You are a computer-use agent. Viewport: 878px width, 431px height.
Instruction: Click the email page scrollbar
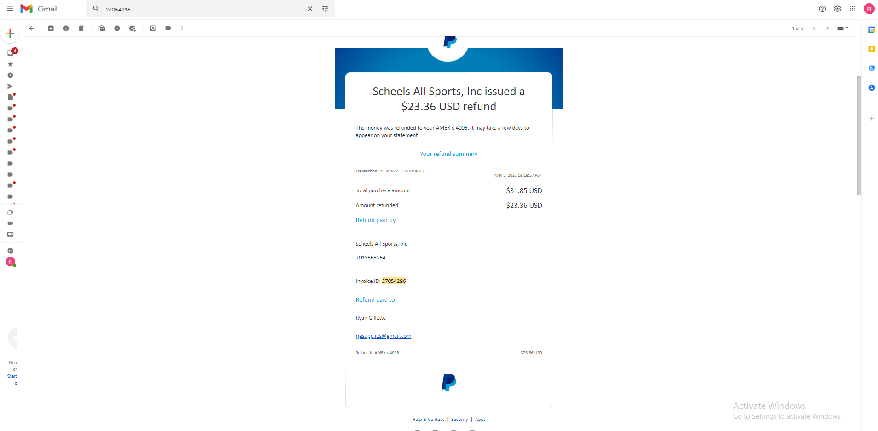pos(859,136)
